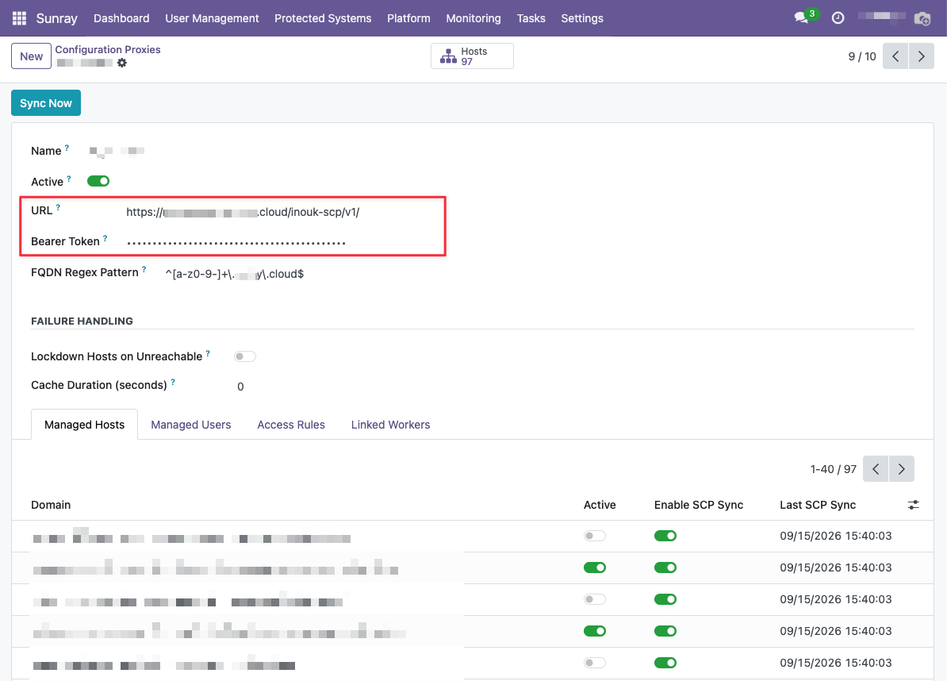Screen dimensions: 947x681
Task: Click the camera icon in the top bar
Action: pyautogui.click(x=922, y=18)
